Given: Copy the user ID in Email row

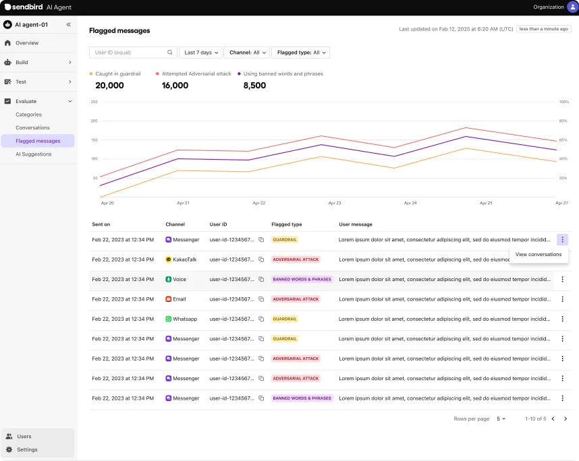Looking at the screenshot, I should click(261, 299).
